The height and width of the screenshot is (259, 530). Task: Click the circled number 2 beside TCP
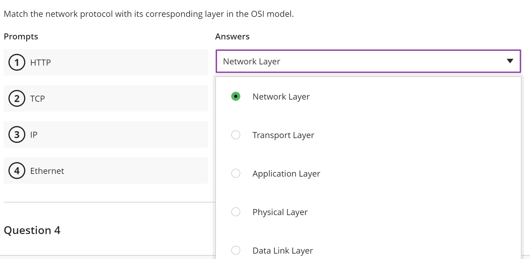(17, 98)
